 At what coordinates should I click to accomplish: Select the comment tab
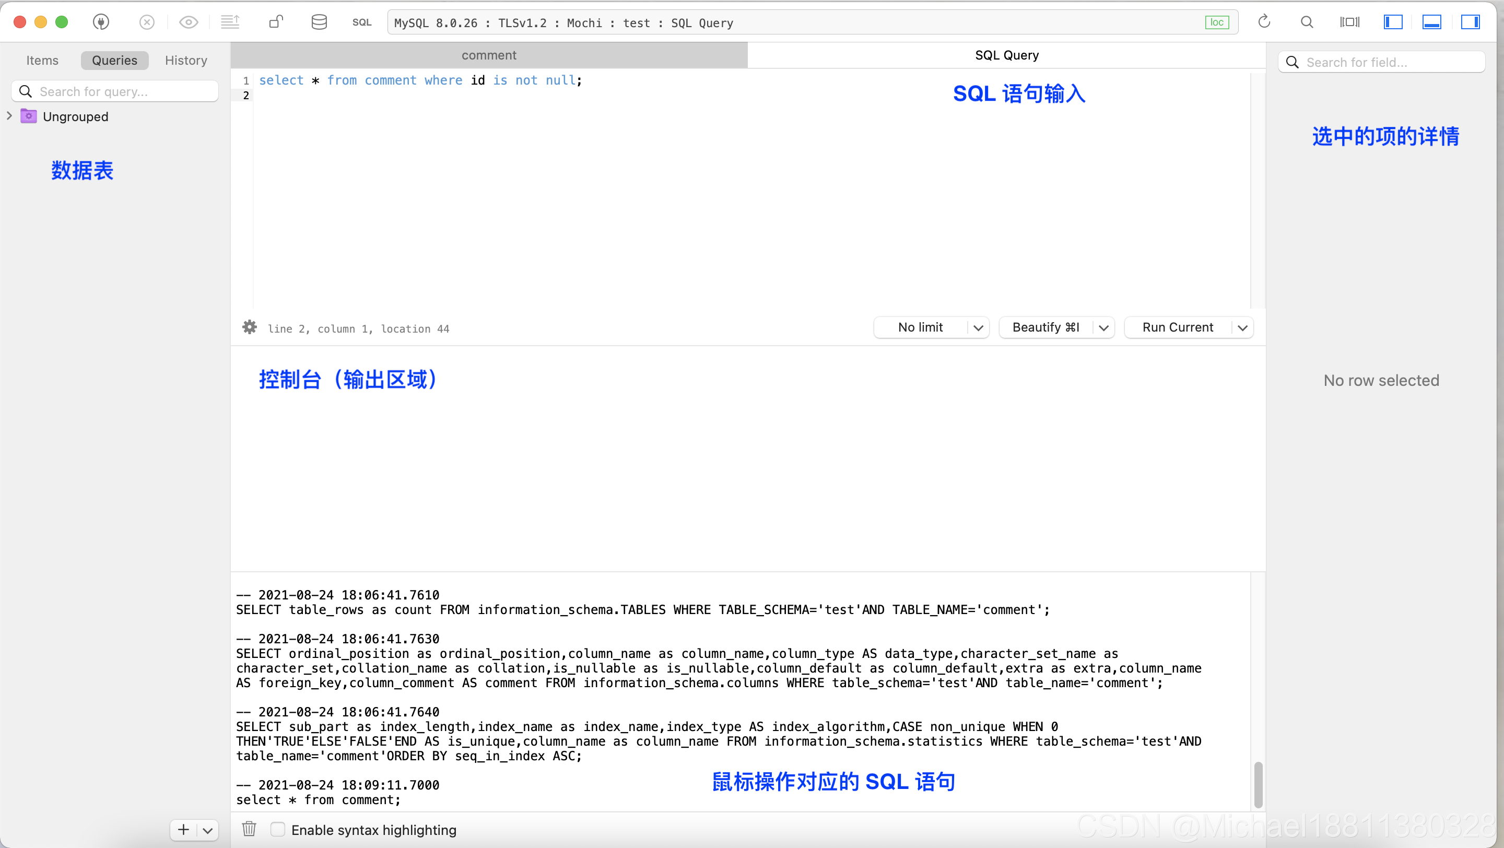pos(489,55)
